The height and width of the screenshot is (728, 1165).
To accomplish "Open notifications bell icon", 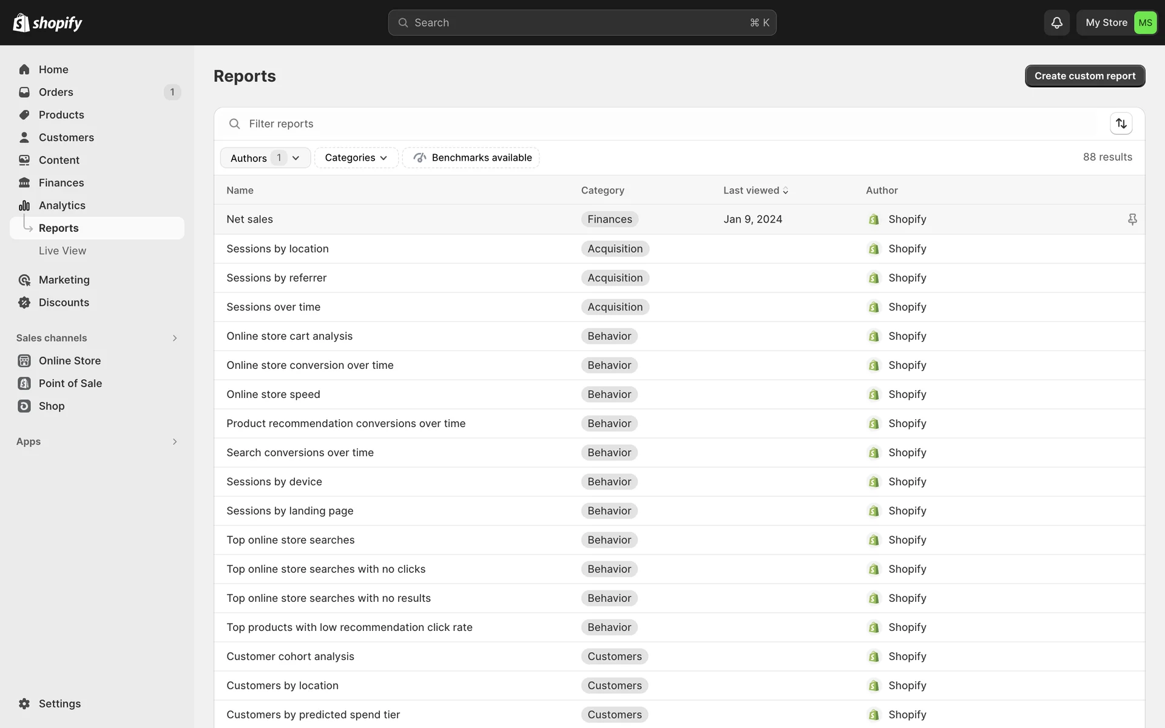I will coord(1056,22).
